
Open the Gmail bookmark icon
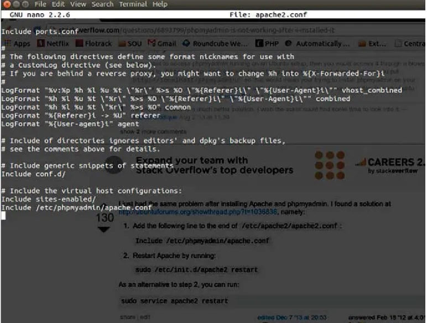pyautogui.click(x=152, y=43)
